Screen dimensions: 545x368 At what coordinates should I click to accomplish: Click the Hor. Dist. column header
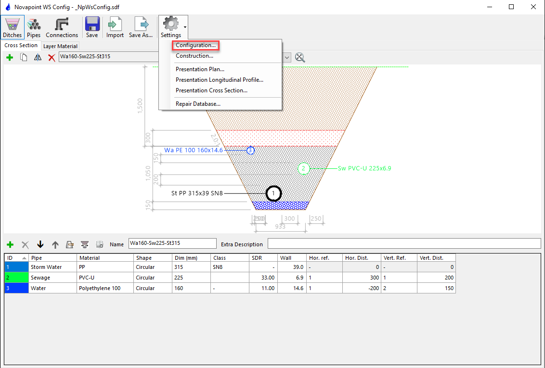pyautogui.click(x=362, y=258)
